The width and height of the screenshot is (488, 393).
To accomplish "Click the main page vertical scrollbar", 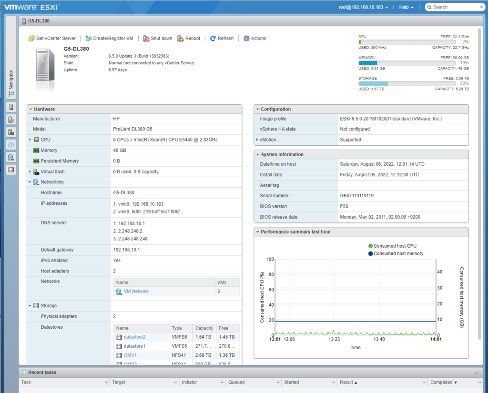I will point(479,183).
